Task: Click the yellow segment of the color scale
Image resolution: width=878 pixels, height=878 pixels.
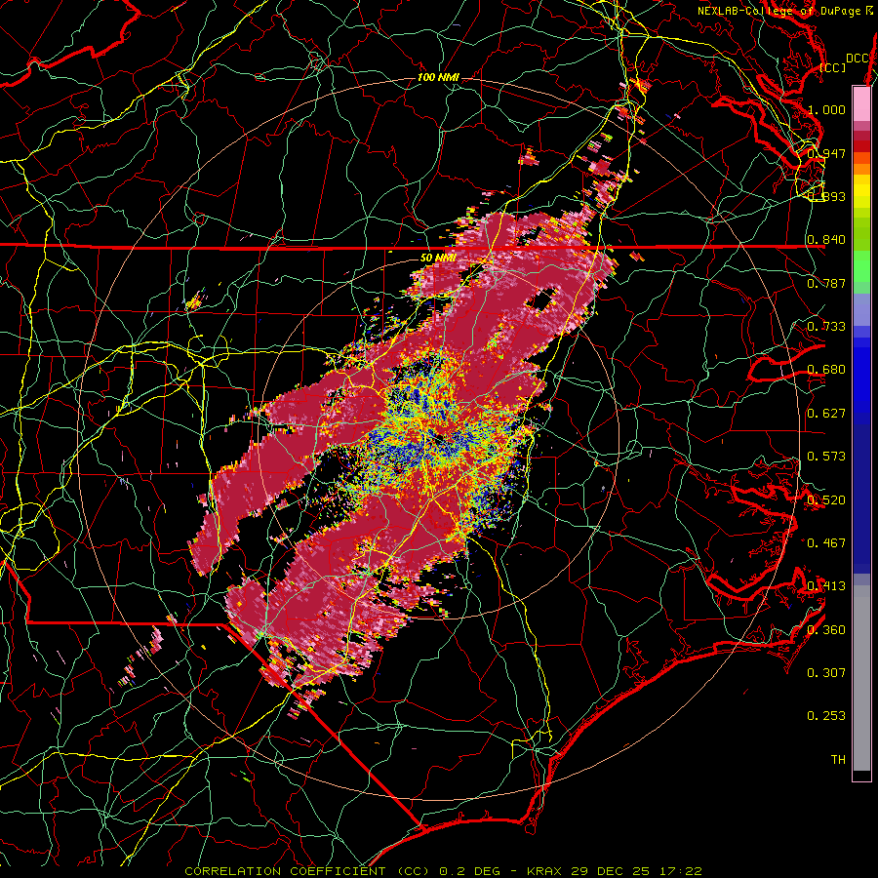Action: pyautogui.click(x=861, y=191)
